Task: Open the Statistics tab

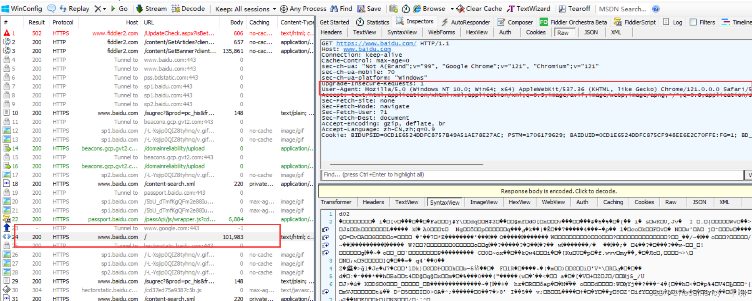Action: pyautogui.click(x=372, y=22)
